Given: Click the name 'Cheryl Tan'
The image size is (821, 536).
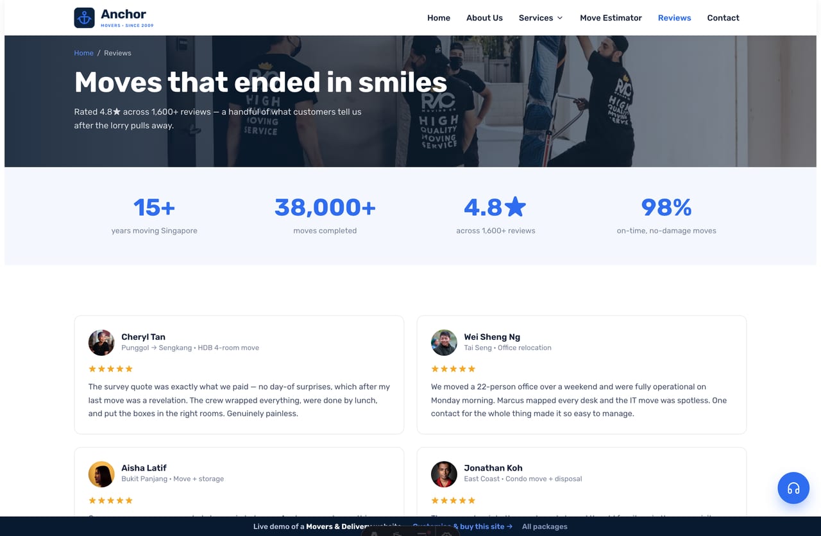Looking at the screenshot, I should [143, 337].
